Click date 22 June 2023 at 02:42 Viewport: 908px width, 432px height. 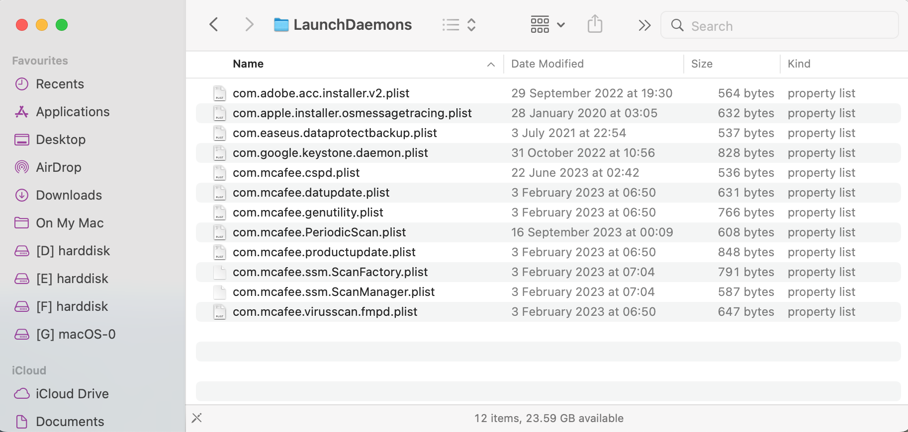[575, 173]
